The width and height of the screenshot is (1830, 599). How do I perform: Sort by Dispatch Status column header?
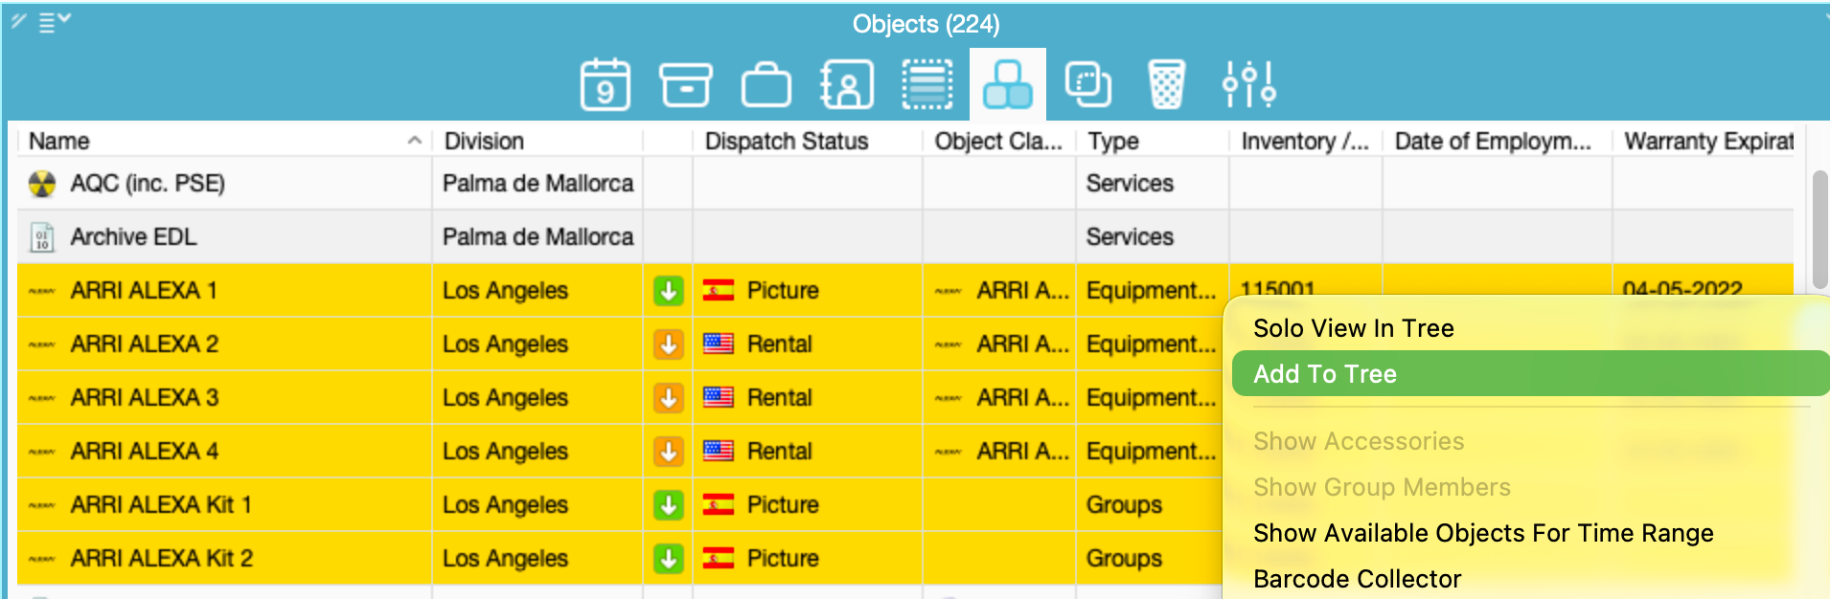pyautogui.click(x=787, y=141)
